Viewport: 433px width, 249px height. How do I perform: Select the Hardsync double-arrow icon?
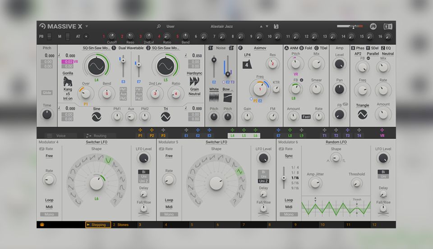point(194,81)
